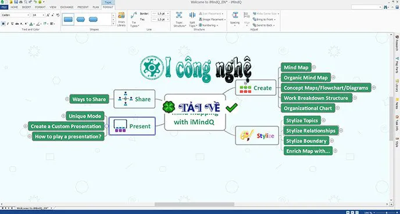Pick the topic fill color swatch
The width and height of the screenshot is (400, 214).
coord(45,24)
